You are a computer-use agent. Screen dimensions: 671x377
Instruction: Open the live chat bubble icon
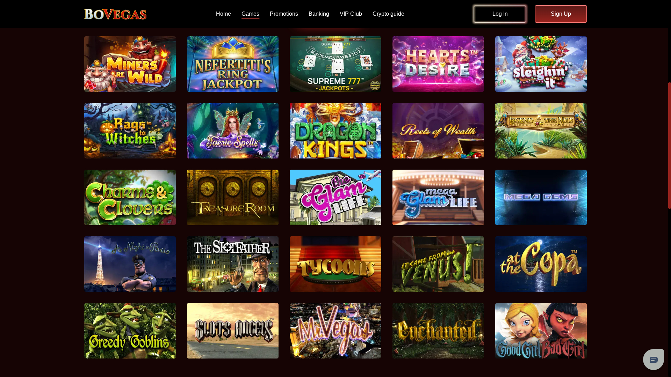653,359
